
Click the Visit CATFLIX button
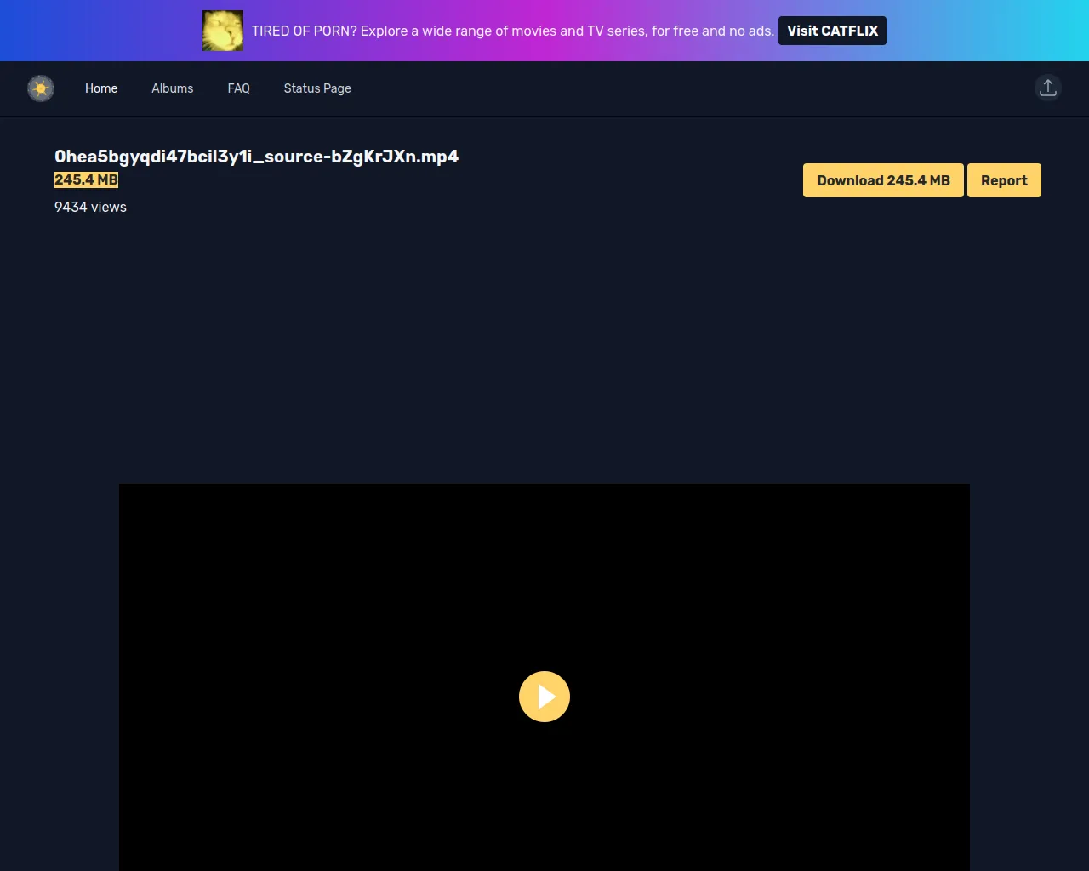click(832, 31)
